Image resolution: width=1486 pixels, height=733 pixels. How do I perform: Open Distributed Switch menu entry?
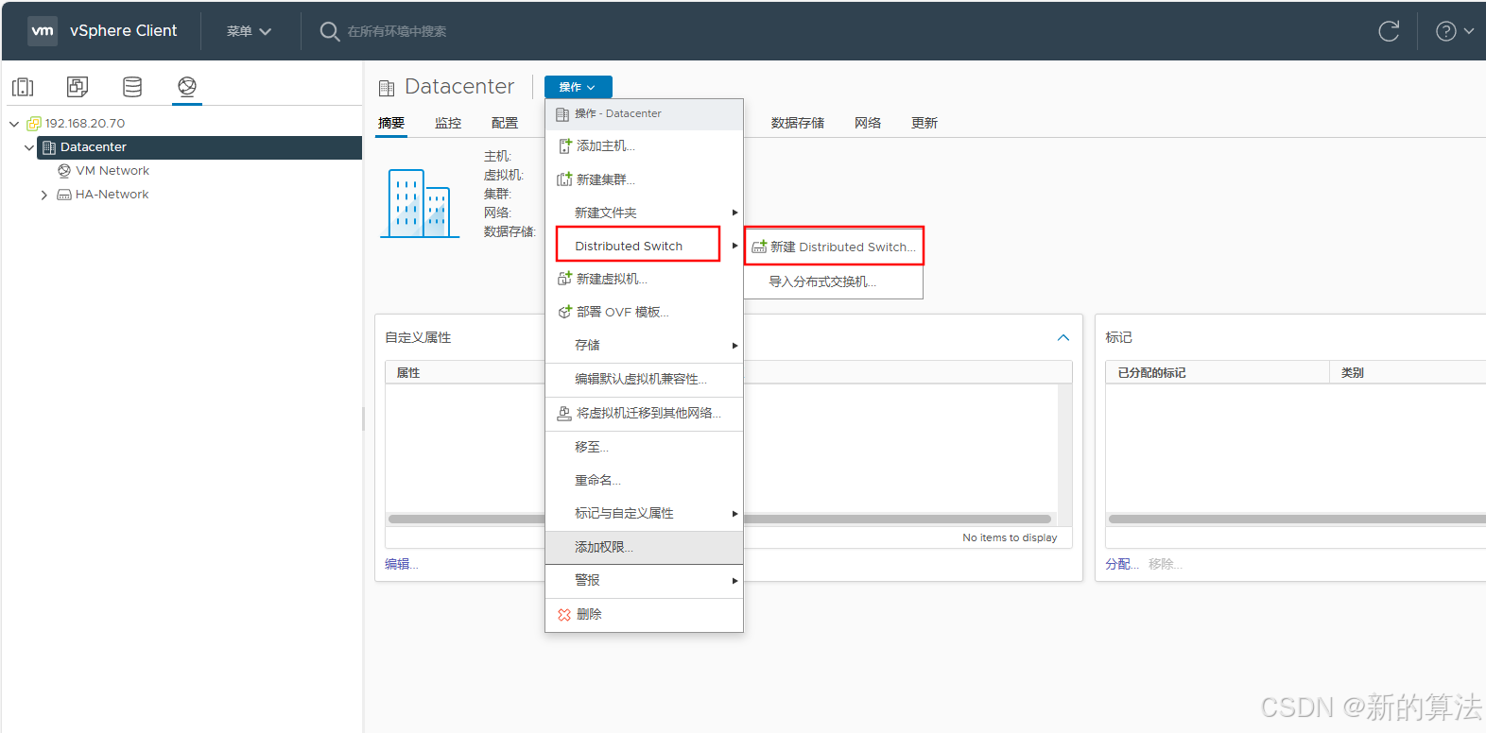[x=644, y=246]
